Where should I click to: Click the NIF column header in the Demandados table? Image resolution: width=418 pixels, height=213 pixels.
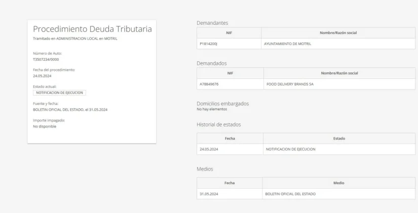pyautogui.click(x=231, y=73)
